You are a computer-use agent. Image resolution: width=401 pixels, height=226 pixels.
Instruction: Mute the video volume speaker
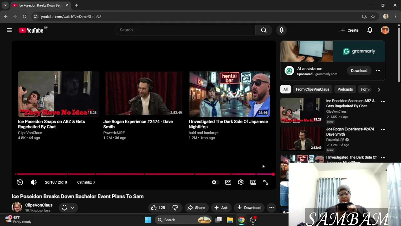click(34, 182)
